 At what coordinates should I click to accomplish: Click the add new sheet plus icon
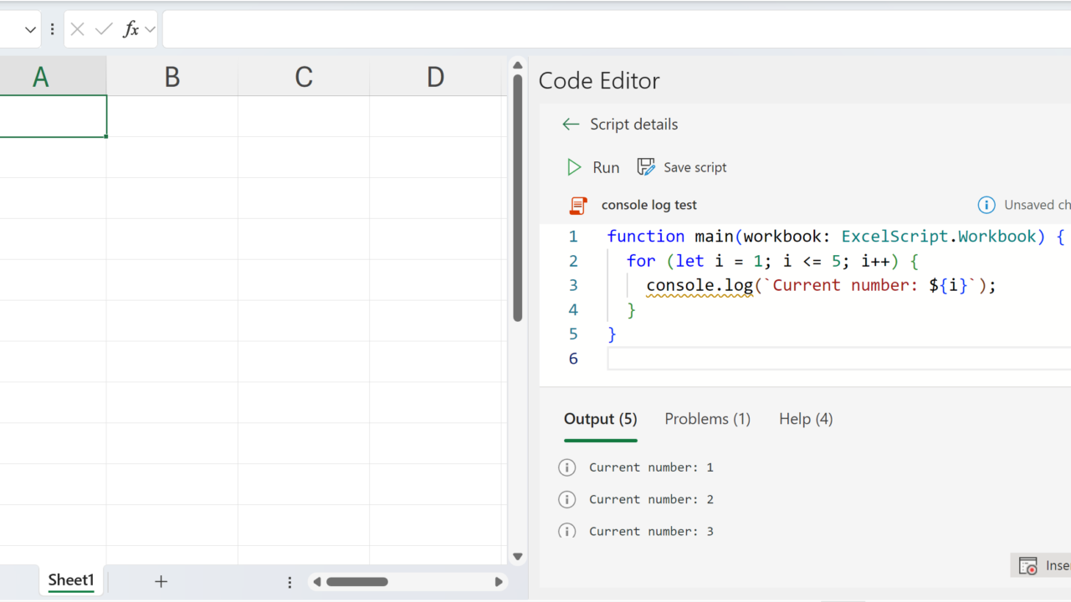click(x=161, y=581)
